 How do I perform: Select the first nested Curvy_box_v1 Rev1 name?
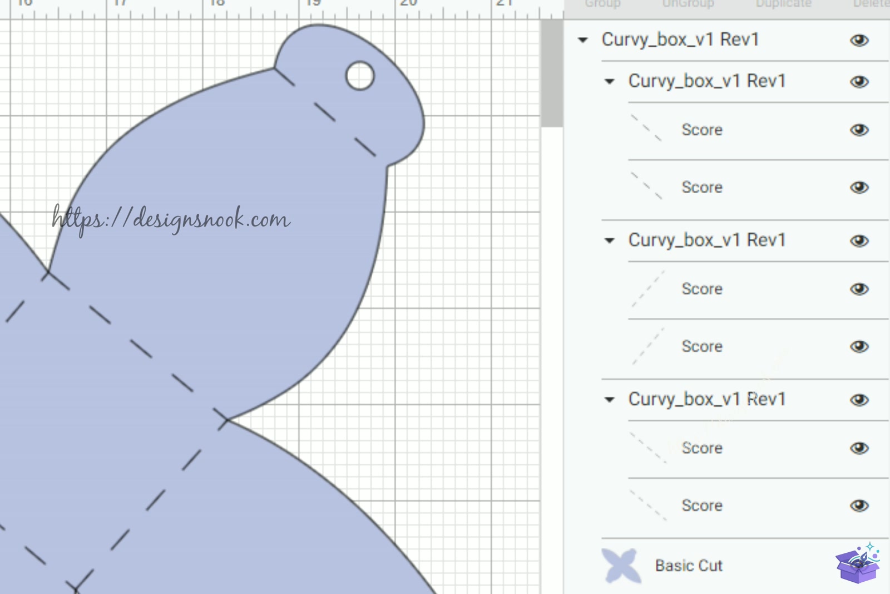coord(707,81)
